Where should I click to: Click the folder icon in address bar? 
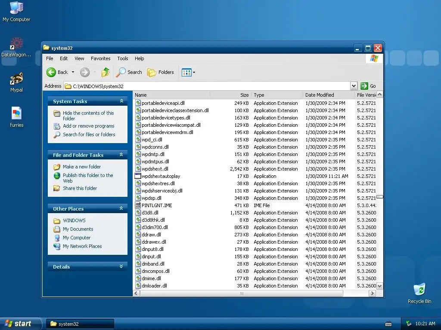point(68,86)
